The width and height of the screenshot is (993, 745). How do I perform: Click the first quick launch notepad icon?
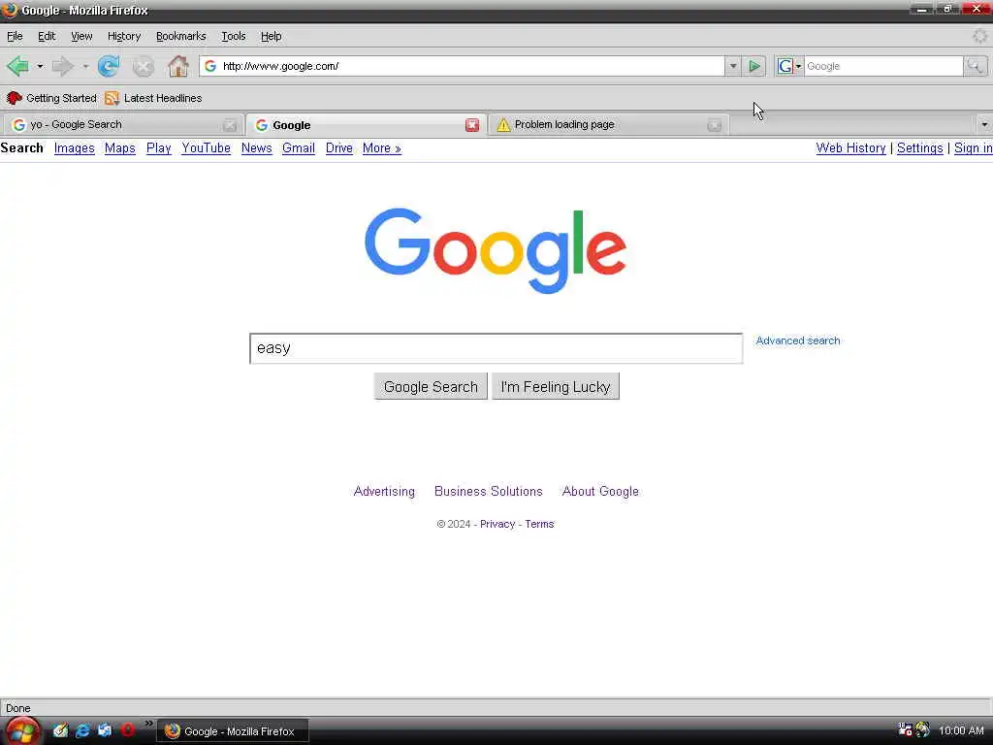click(x=60, y=730)
